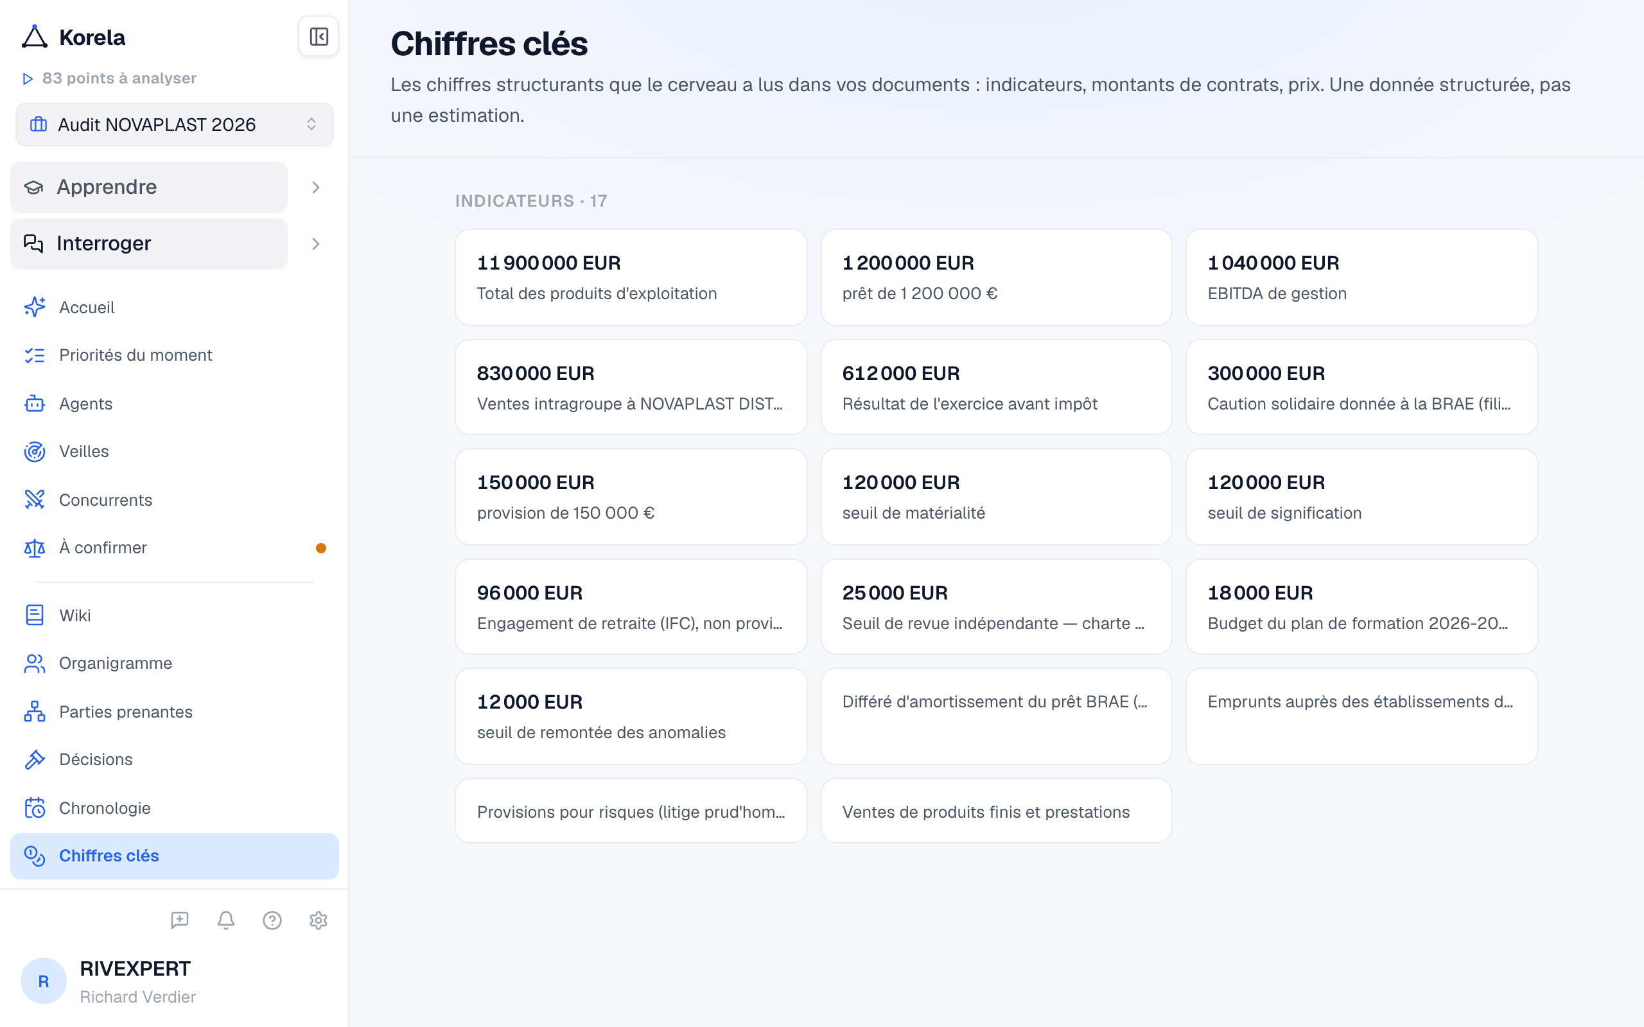This screenshot has height=1027, width=1644.
Task: Open the Budget du plan de formation card
Action: coord(1361,607)
